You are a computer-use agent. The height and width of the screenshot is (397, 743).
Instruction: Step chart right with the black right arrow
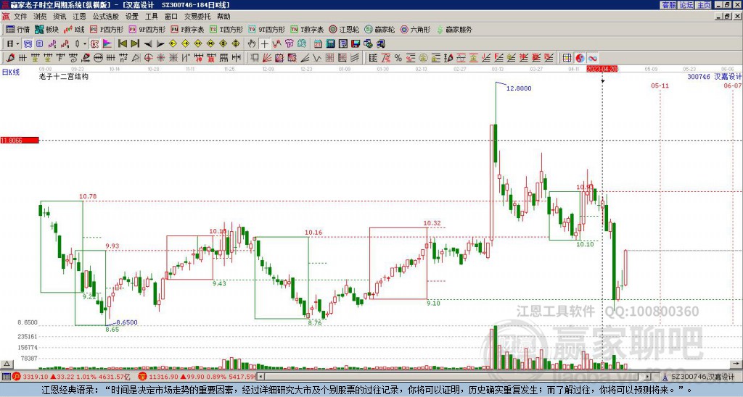coord(160,43)
